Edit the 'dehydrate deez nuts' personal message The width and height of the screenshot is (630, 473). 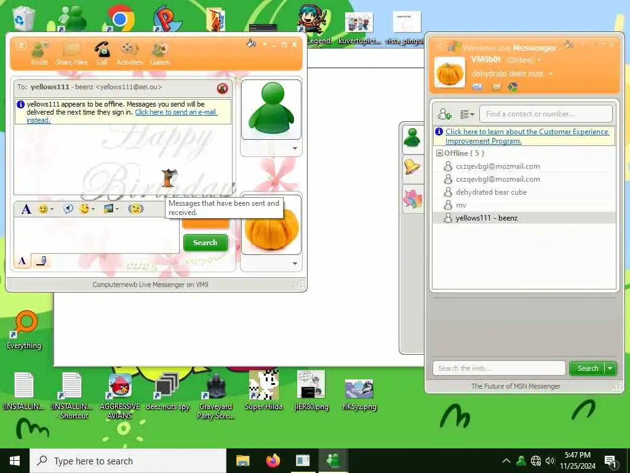point(507,74)
